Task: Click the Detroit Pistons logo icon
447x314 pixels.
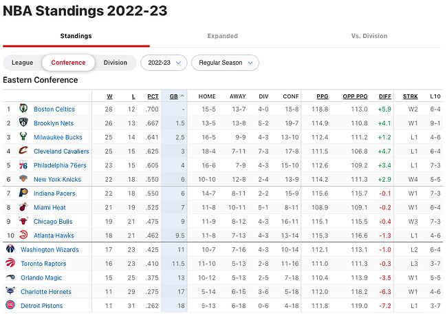Action: 10,305
